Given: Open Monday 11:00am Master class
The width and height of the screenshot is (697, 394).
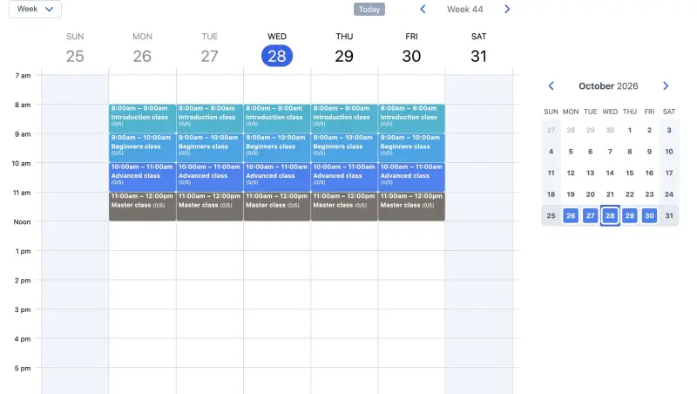Looking at the screenshot, I should pos(142,207).
